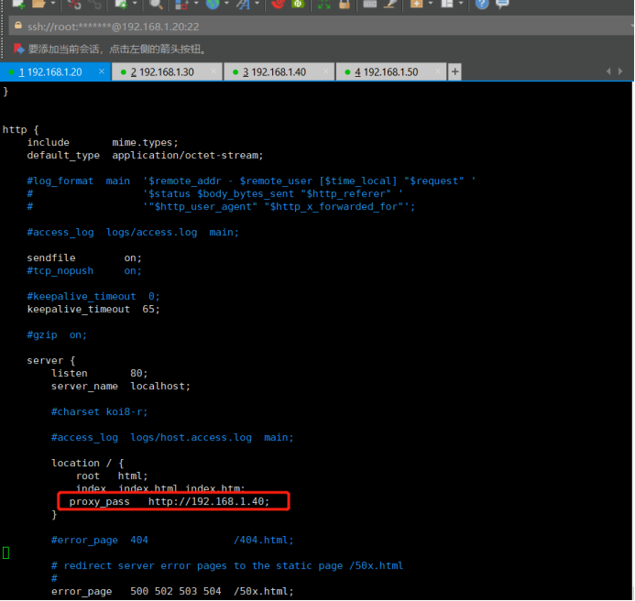Click the padlock lock-screen icon
This screenshot has width=635, height=601.
click(x=345, y=4)
